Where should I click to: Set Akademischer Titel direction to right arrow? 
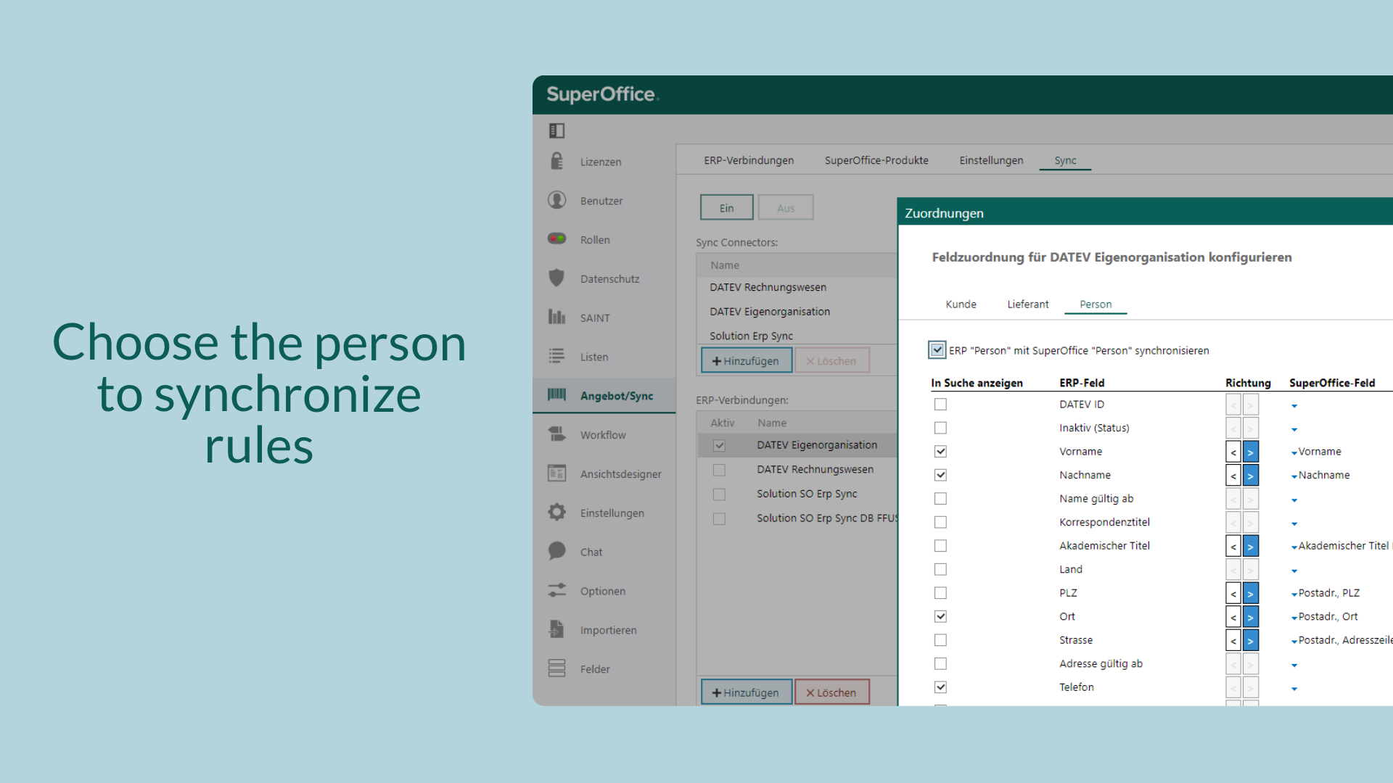pyautogui.click(x=1250, y=546)
